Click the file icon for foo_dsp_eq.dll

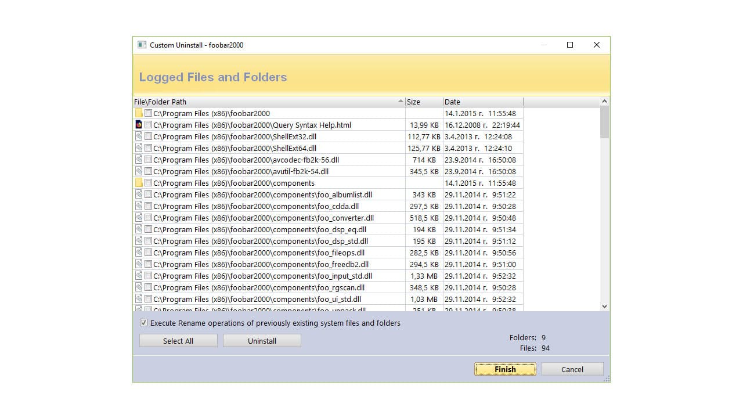pyautogui.click(x=138, y=229)
